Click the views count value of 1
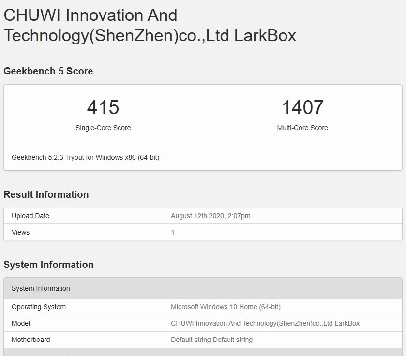 173,232
